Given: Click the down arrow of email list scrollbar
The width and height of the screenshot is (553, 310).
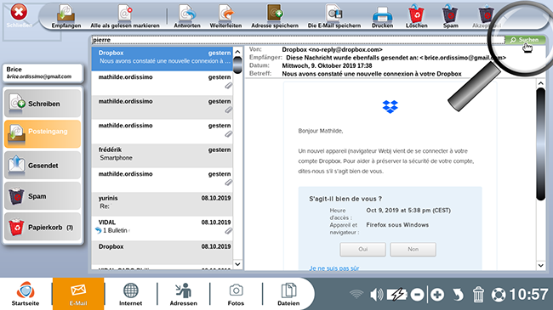Looking at the screenshot, I should (237, 264).
